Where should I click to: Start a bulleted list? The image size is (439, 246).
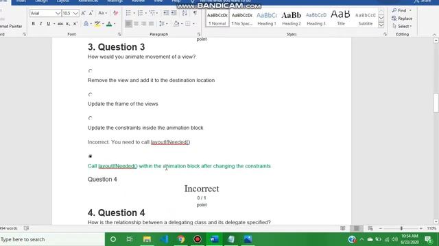click(128, 13)
